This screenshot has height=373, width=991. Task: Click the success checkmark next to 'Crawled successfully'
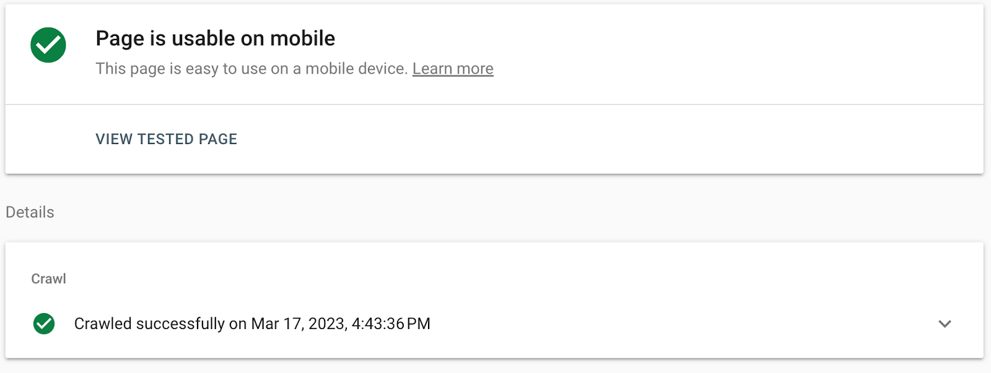(45, 323)
